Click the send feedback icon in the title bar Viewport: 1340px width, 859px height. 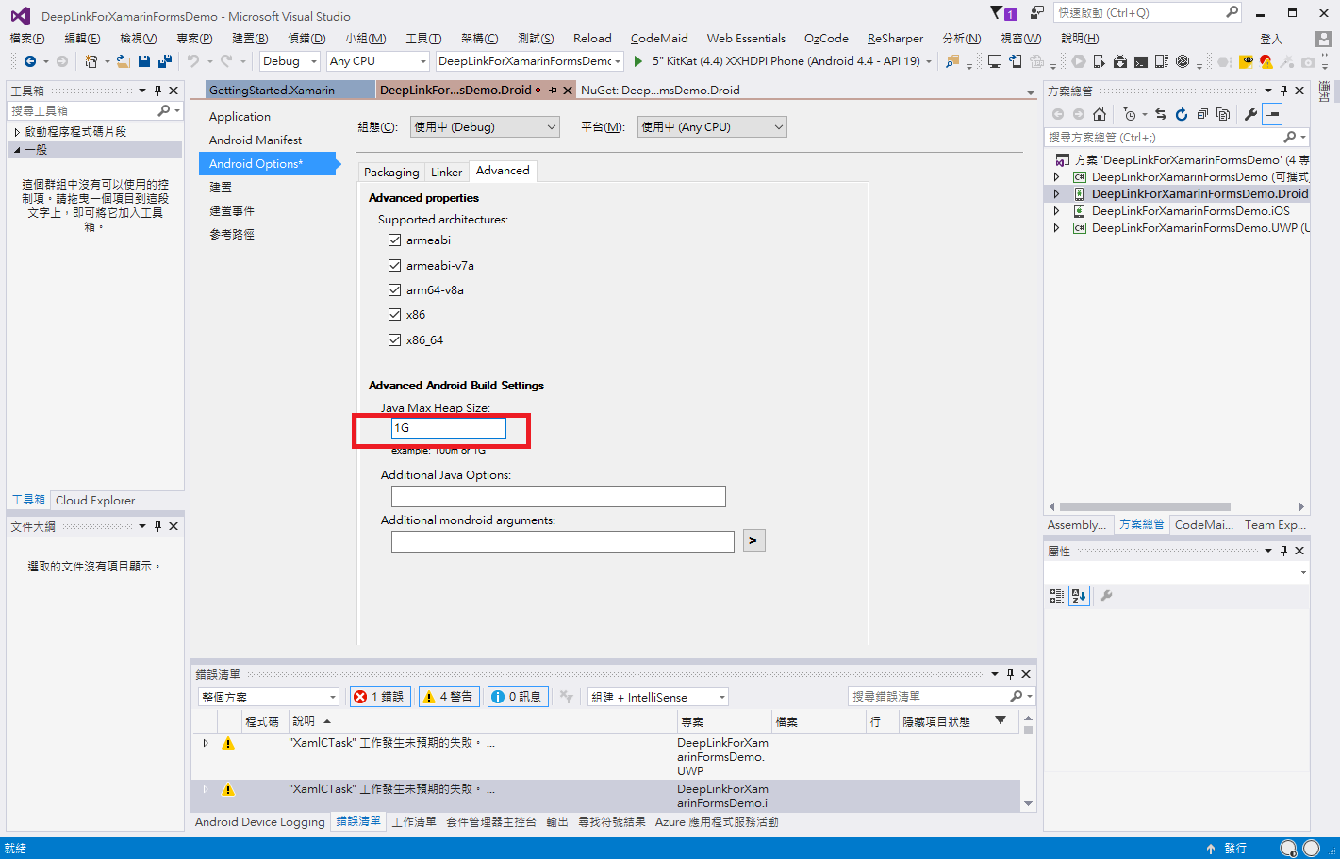click(1037, 12)
